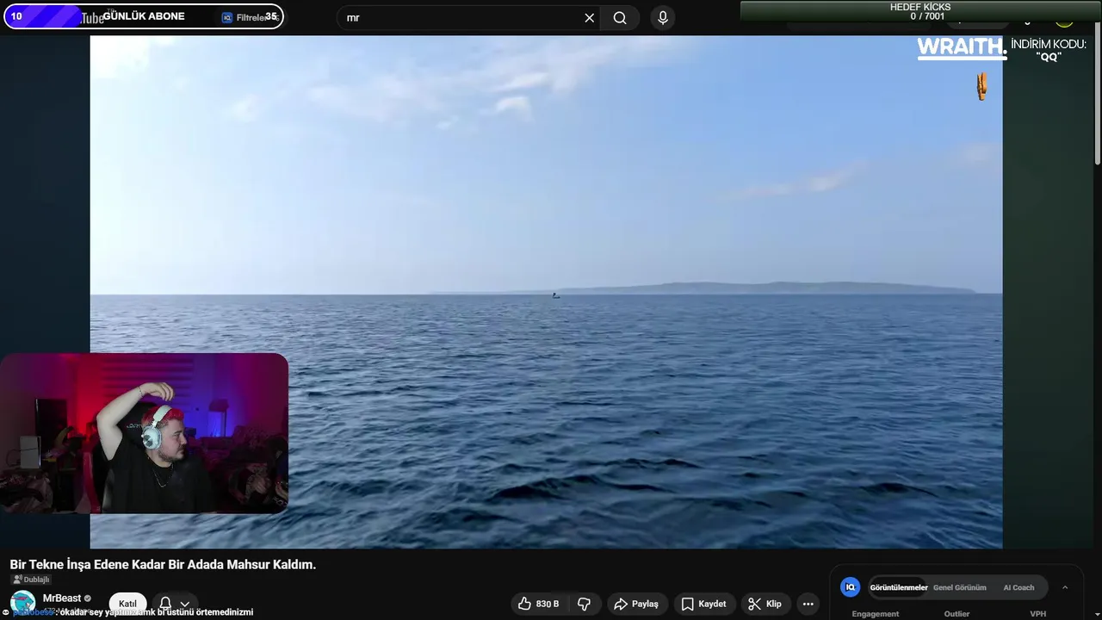1102x620 pixels.
Task: Open the MrBeast channel name link
Action: pos(62,598)
